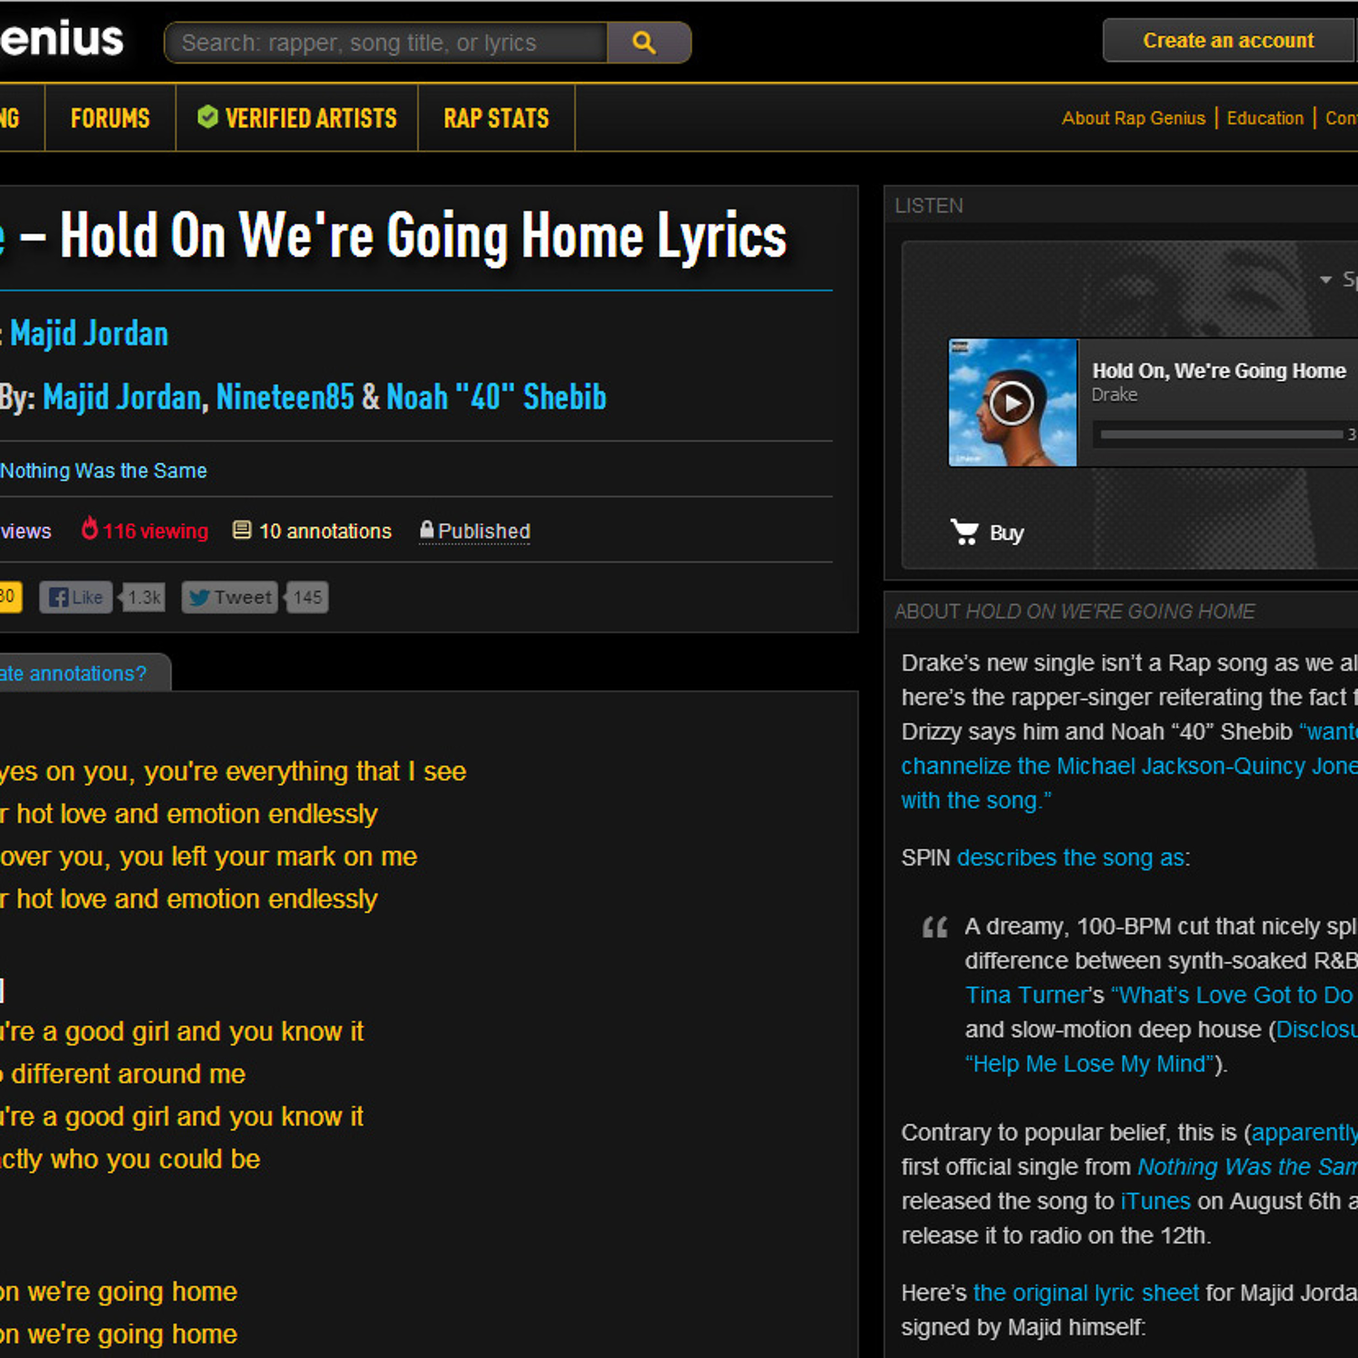Click the Education header link
The image size is (1358, 1358).
(x=1264, y=118)
